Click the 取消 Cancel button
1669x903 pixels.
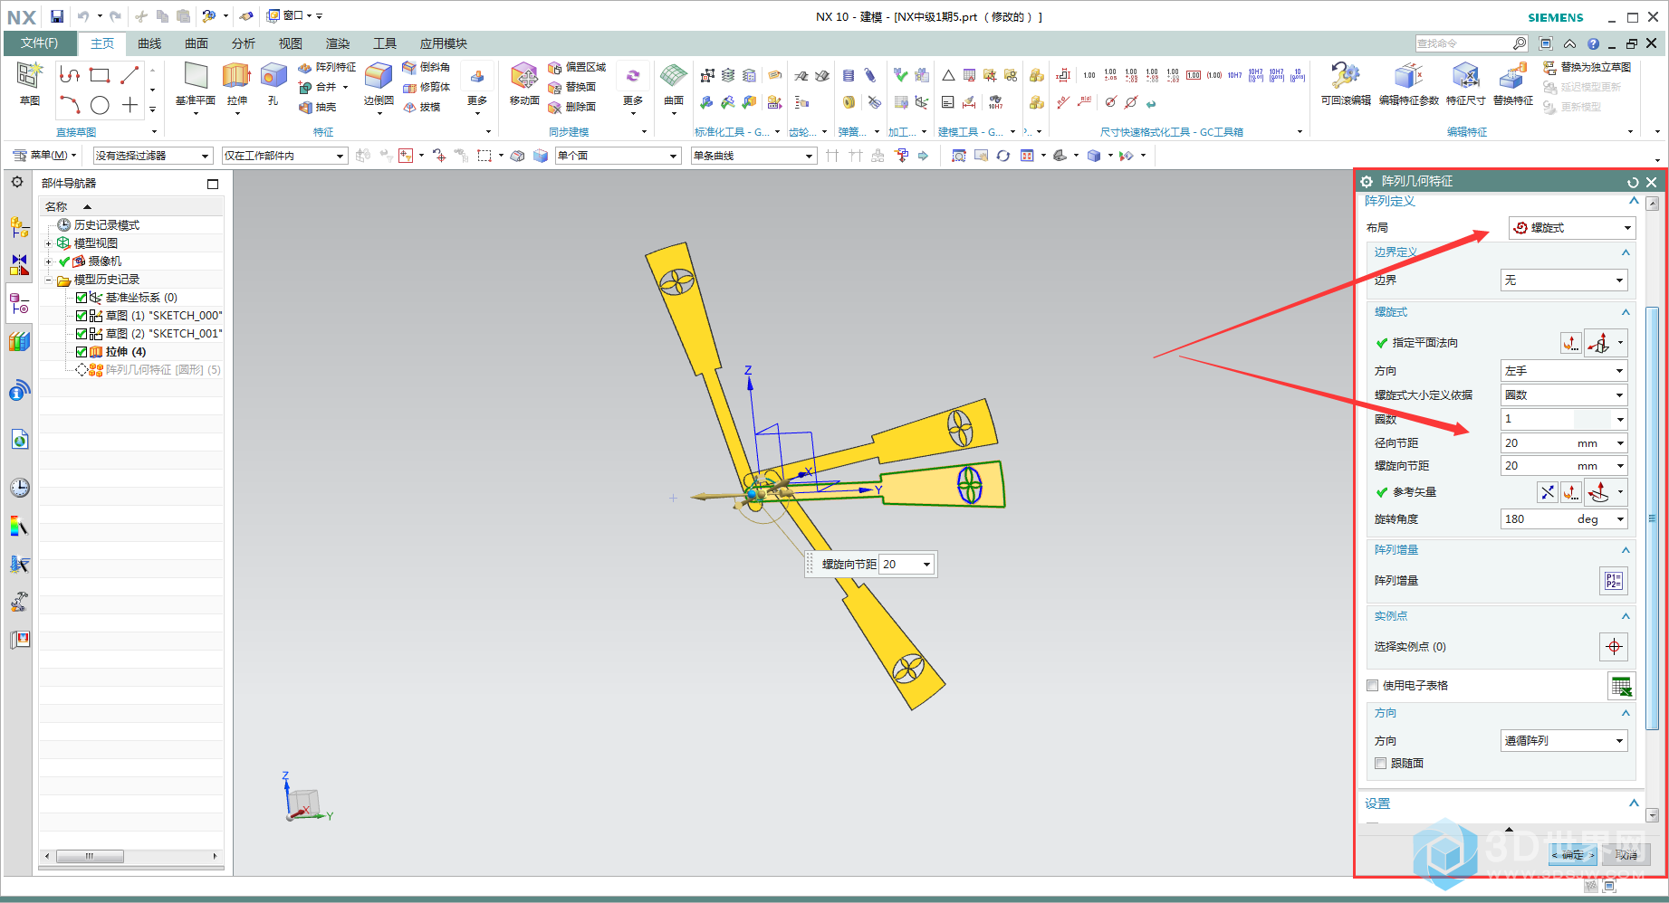pyautogui.click(x=1626, y=855)
